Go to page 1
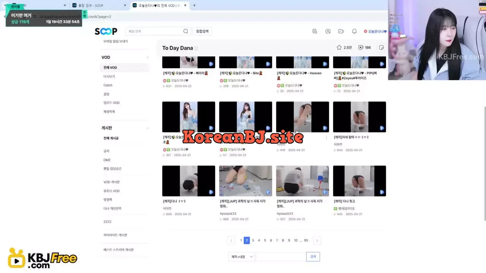The height and width of the screenshot is (273, 486). (241, 240)
